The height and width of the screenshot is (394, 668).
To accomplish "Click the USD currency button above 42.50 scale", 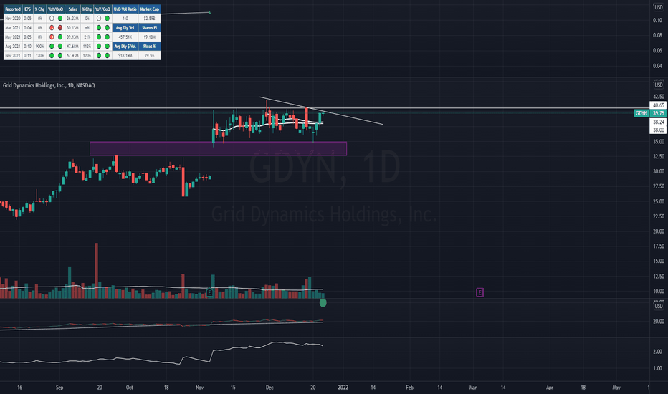I will pos(659,85).
